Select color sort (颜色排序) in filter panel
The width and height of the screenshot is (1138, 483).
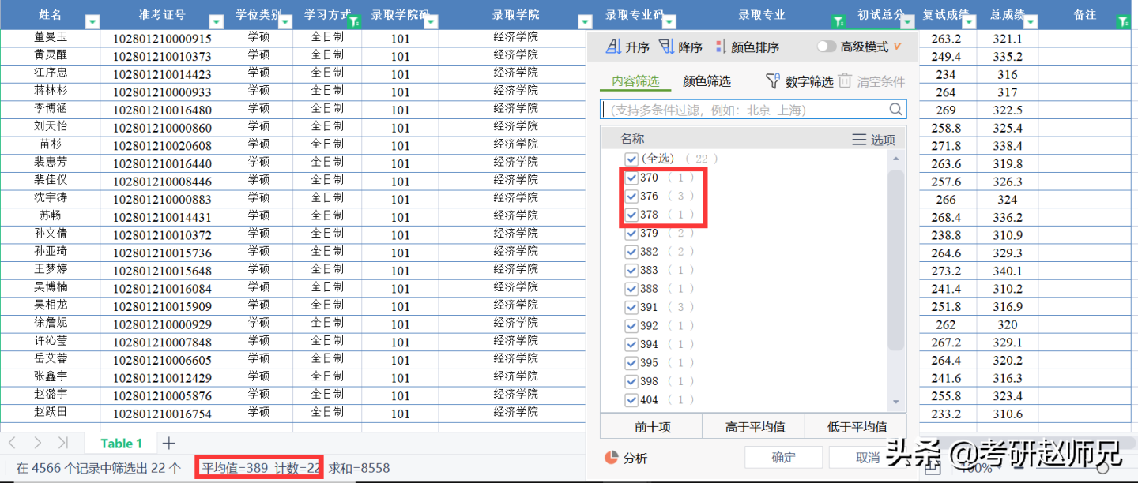tap(719, 46)
